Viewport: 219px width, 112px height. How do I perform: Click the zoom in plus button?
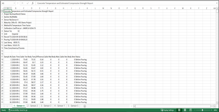tap(212, 110)
